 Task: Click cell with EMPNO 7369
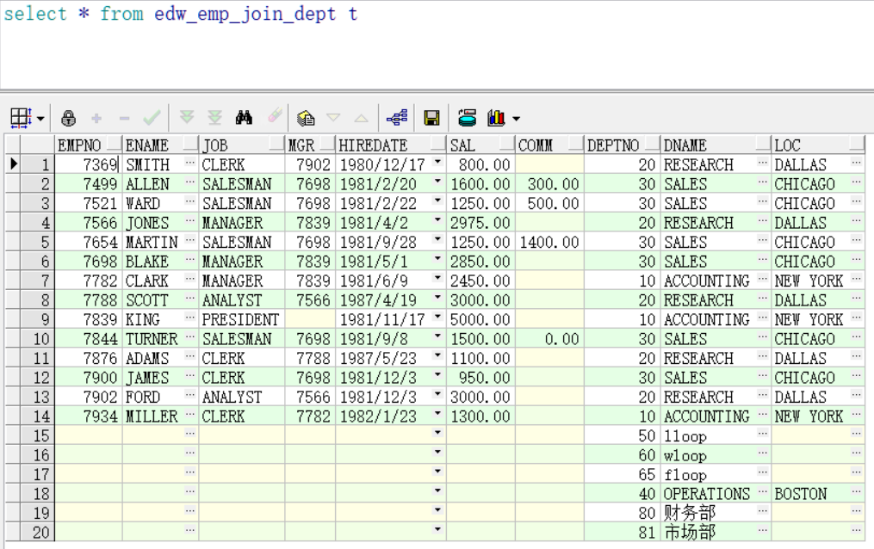pos(89,165)
